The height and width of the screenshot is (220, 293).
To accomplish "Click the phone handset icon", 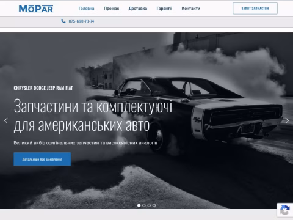I will tap(63, 21).
